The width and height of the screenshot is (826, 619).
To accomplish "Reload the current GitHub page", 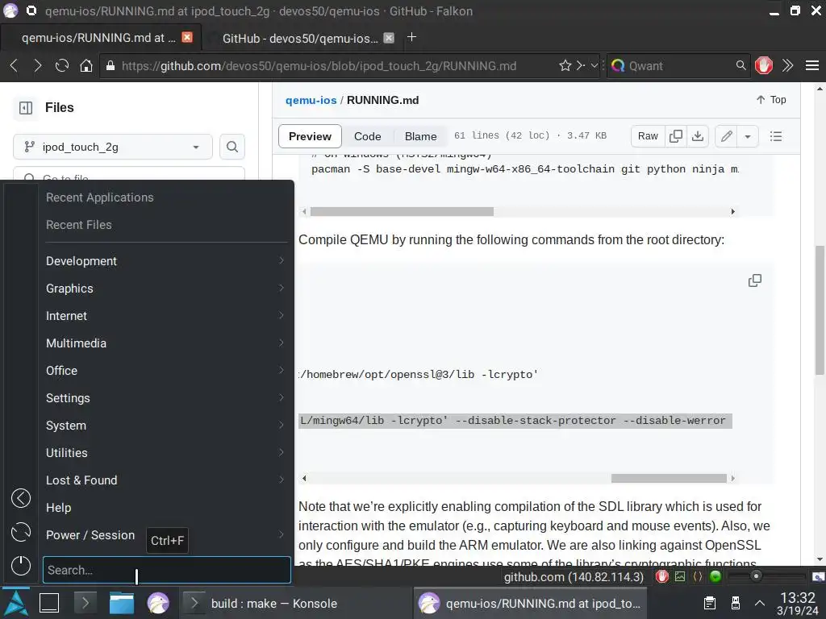I will click(61, 66).
